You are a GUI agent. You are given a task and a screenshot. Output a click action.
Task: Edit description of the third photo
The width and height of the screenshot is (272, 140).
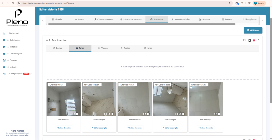[x=135, y=128]
